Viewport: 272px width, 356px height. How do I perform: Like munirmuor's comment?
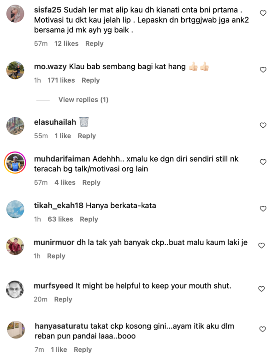pos(261,246)
